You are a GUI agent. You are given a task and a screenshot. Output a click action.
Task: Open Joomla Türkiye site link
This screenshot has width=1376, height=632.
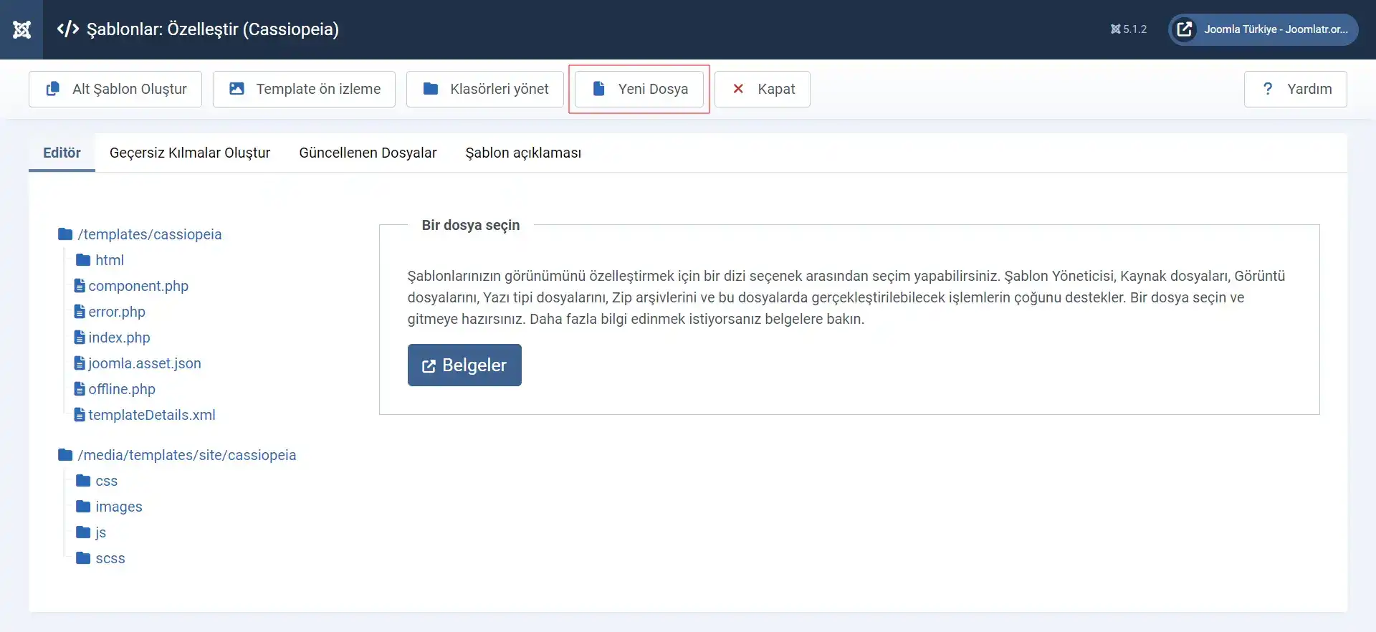[1263, 29]
